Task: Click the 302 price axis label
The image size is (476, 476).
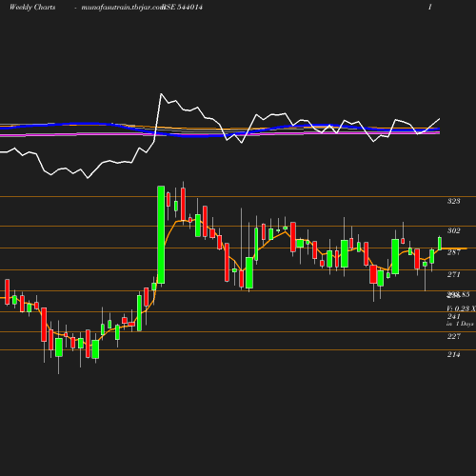Action: coord(454,230)
